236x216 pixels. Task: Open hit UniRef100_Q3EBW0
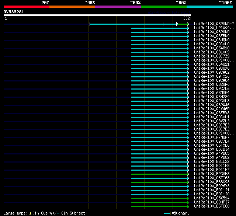click(x=212, y=36)
